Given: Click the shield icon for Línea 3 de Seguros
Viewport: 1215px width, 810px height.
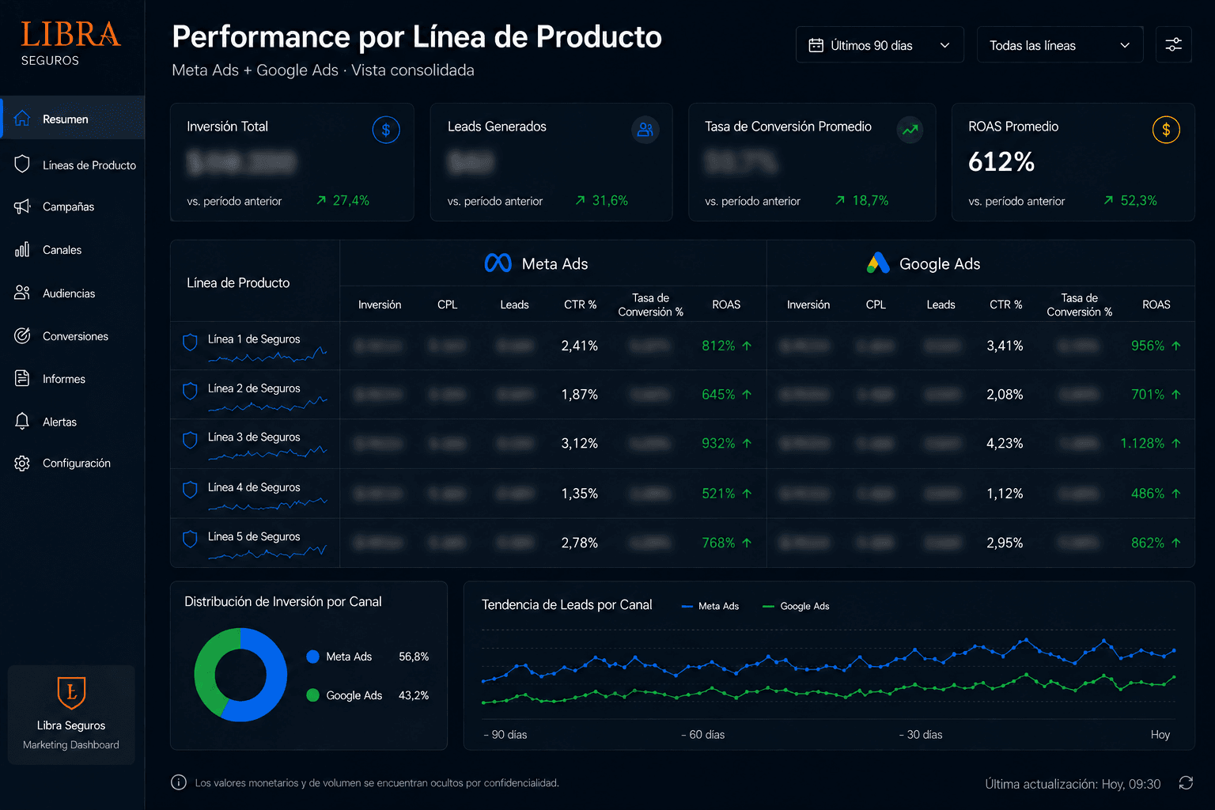Looking at the screenshot, I should coord(190,440).
